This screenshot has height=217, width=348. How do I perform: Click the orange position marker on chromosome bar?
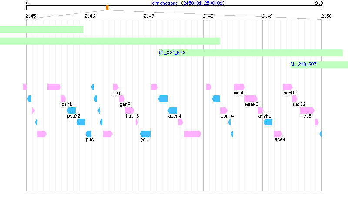(x=107, y=8)
